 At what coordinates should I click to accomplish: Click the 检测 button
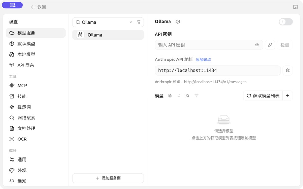[x=285, y=45]
